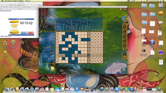Open Notification Center from the menu bar
166x93 pixels.
[163, 1]
